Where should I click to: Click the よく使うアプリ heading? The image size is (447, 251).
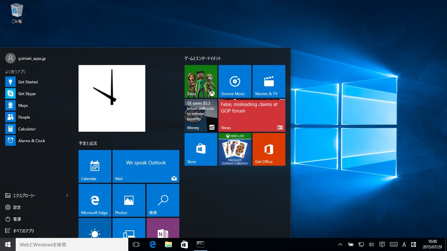coord(15,72)
